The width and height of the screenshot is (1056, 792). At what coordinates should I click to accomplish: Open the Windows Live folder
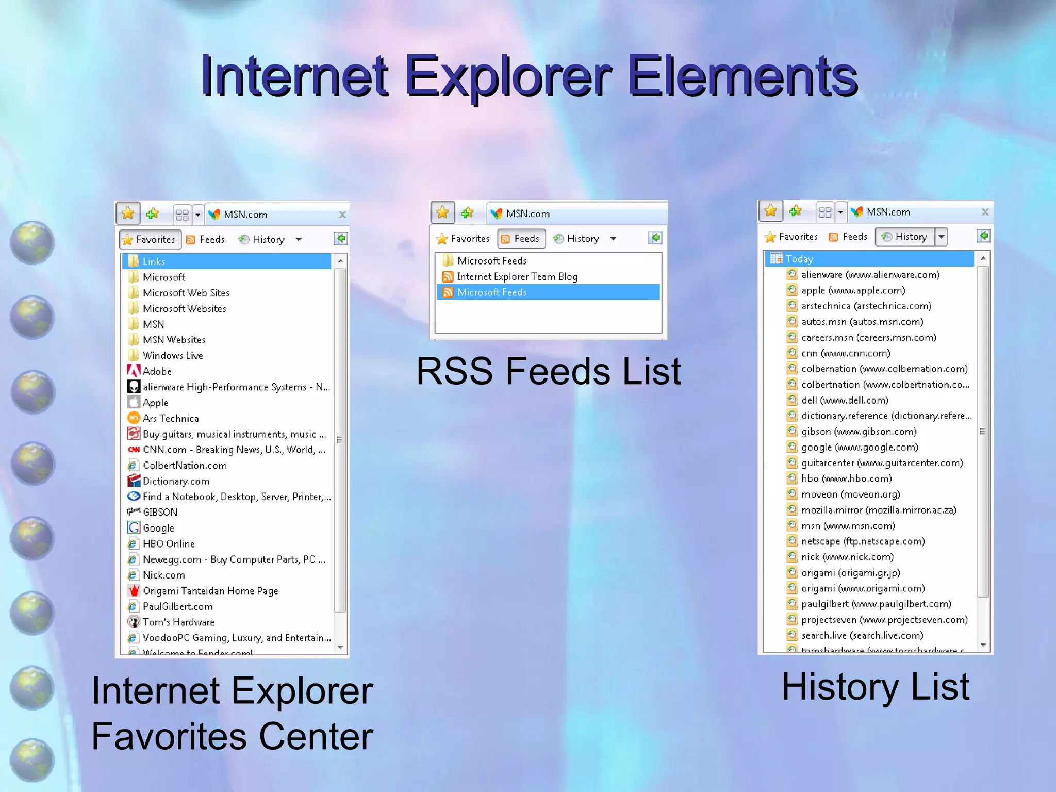(227, 355)
